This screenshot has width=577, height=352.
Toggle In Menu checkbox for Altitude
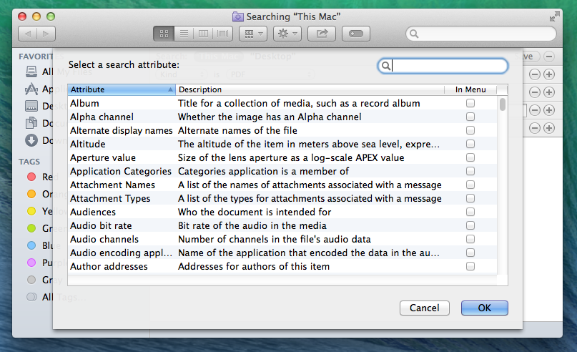coord(470,144)
